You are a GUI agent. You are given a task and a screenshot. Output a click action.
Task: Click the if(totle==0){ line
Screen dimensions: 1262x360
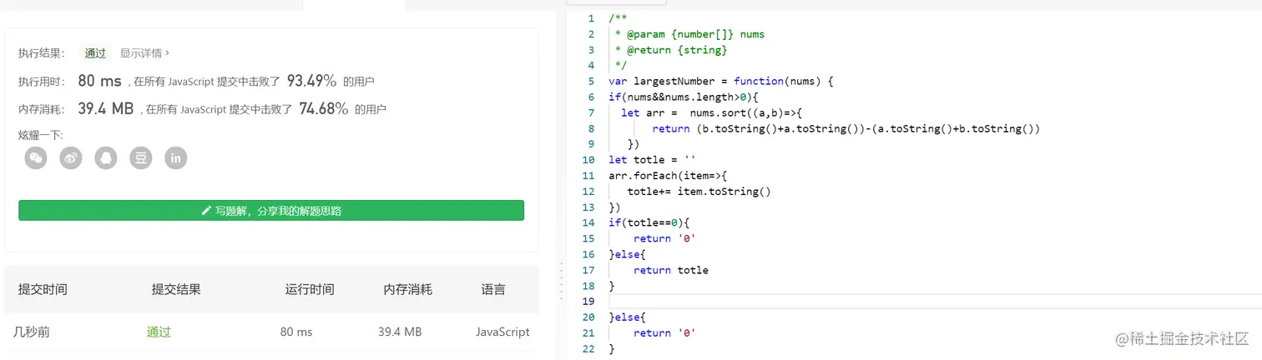pyautogui.click(x=649, y=222)
